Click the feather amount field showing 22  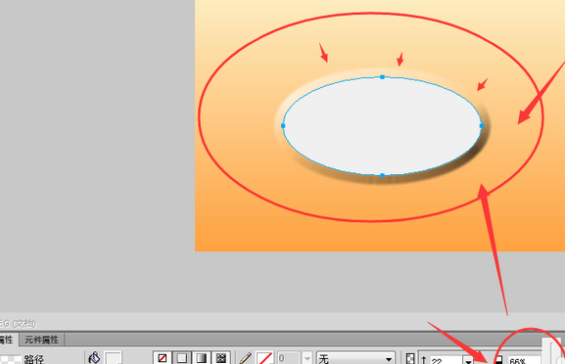[x=447, y=360]
